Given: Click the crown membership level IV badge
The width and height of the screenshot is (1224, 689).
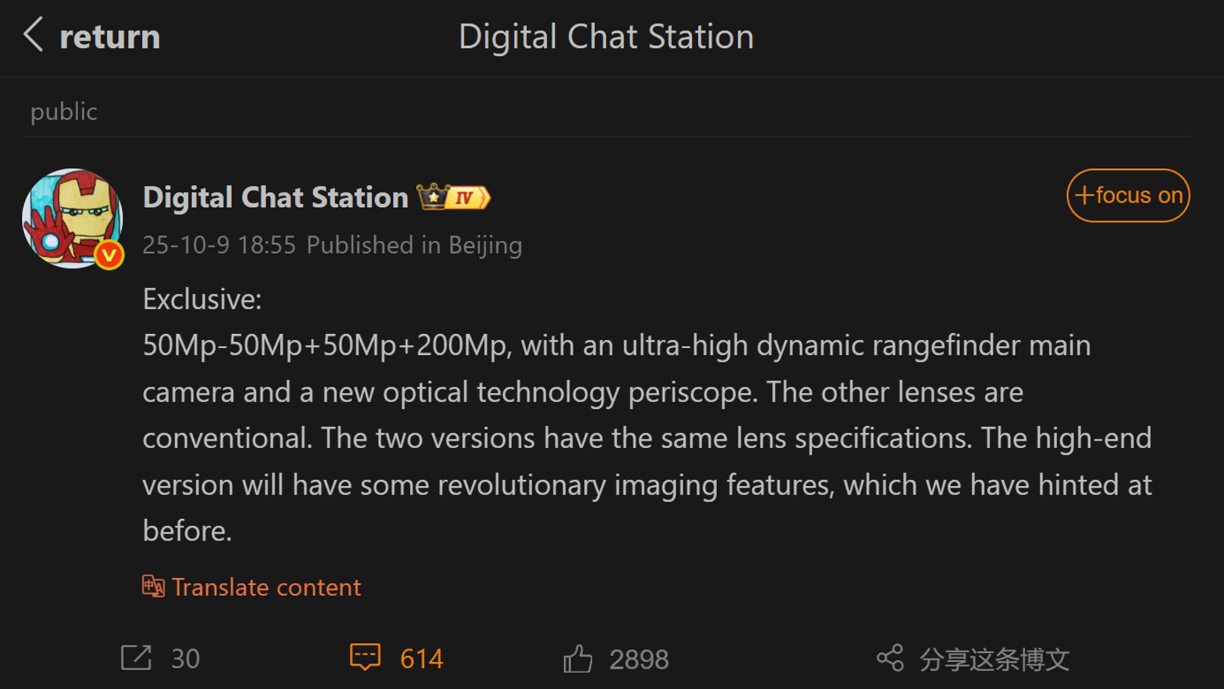Looking at the screenshot, I should (453, 197).
